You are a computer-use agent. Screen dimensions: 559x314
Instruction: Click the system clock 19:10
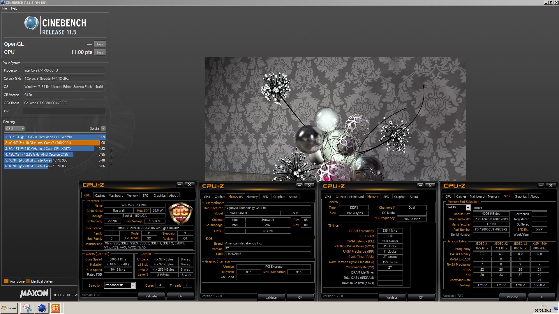pos(543,306)
